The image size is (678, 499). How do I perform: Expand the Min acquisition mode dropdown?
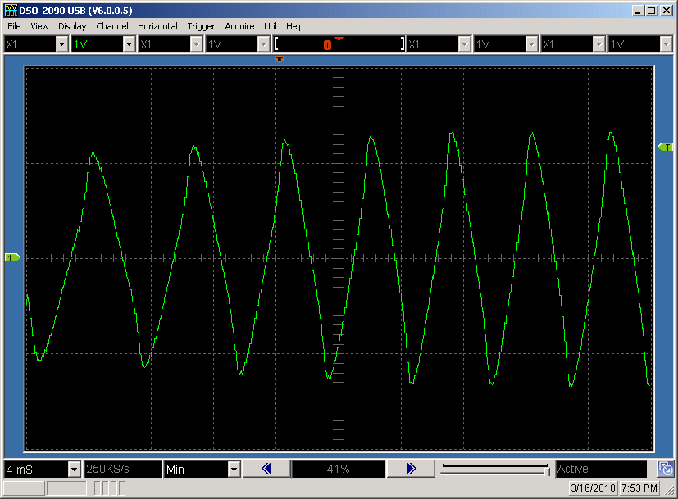tap(234, 470)
